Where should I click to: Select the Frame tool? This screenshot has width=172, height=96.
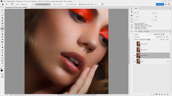click(2, 23)
